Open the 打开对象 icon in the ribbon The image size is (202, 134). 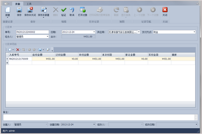point(83,10)
